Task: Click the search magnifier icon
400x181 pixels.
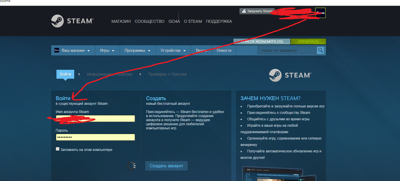Action: pyautogui.click(x=321, y=51)
